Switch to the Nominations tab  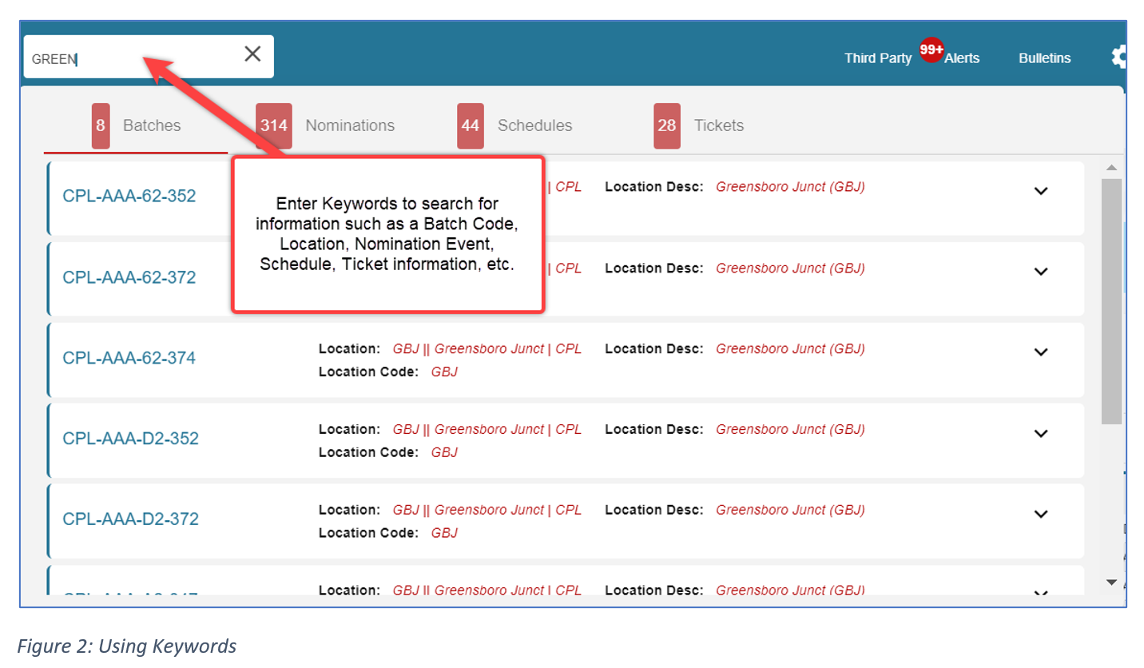point(350,125)
